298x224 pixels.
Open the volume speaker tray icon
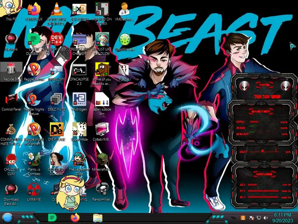[266, 218]
